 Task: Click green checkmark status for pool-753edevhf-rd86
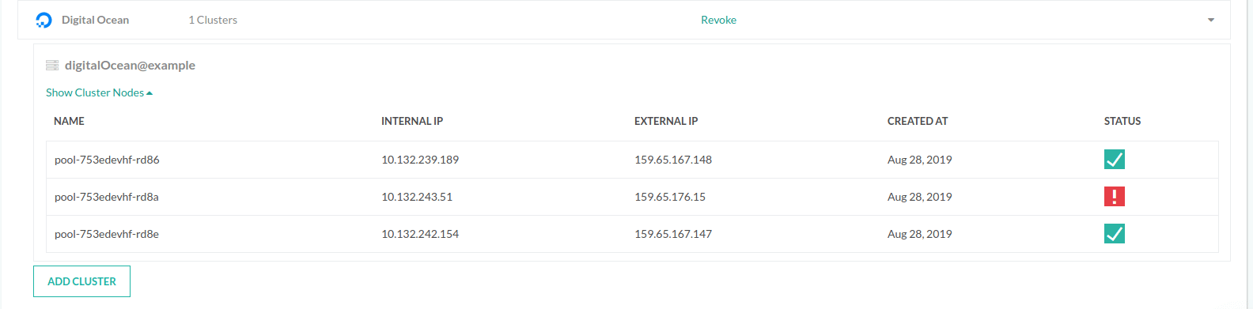[1114, 160]
